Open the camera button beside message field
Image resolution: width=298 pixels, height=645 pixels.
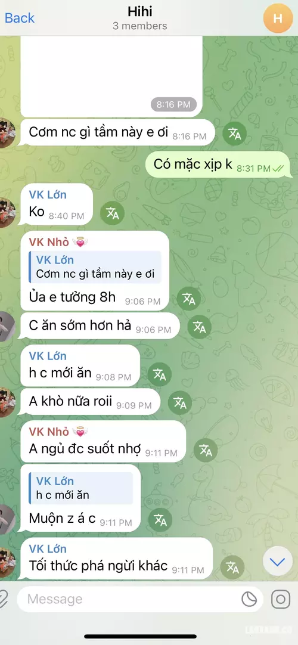pos(281,599)
